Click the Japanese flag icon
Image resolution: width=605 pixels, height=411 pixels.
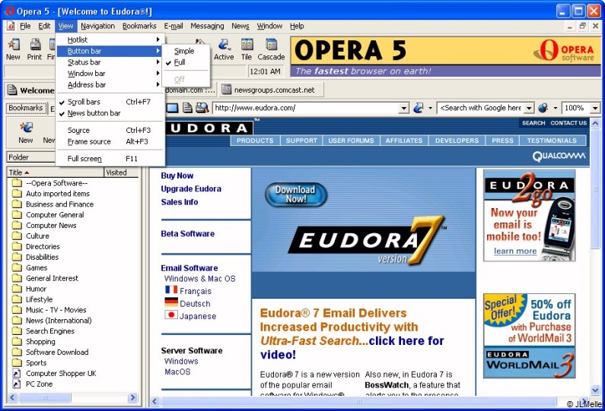pyautogui.click(x=171, y=315)
